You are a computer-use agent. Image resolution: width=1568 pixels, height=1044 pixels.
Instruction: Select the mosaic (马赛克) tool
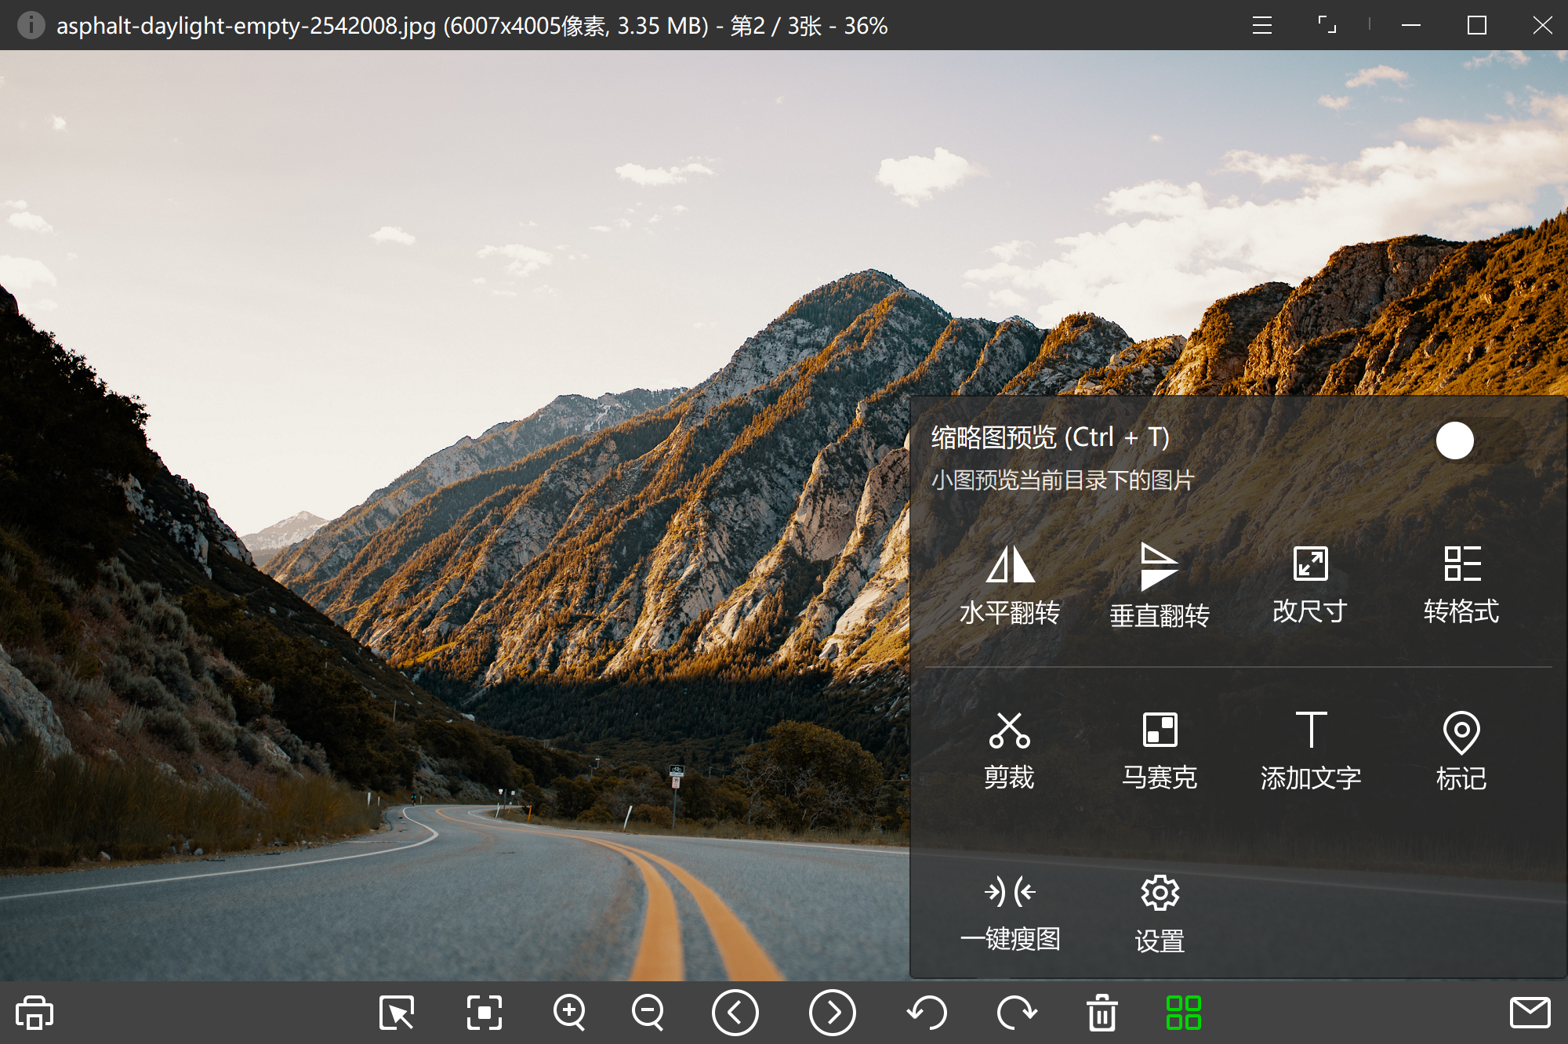[1160, 730]
